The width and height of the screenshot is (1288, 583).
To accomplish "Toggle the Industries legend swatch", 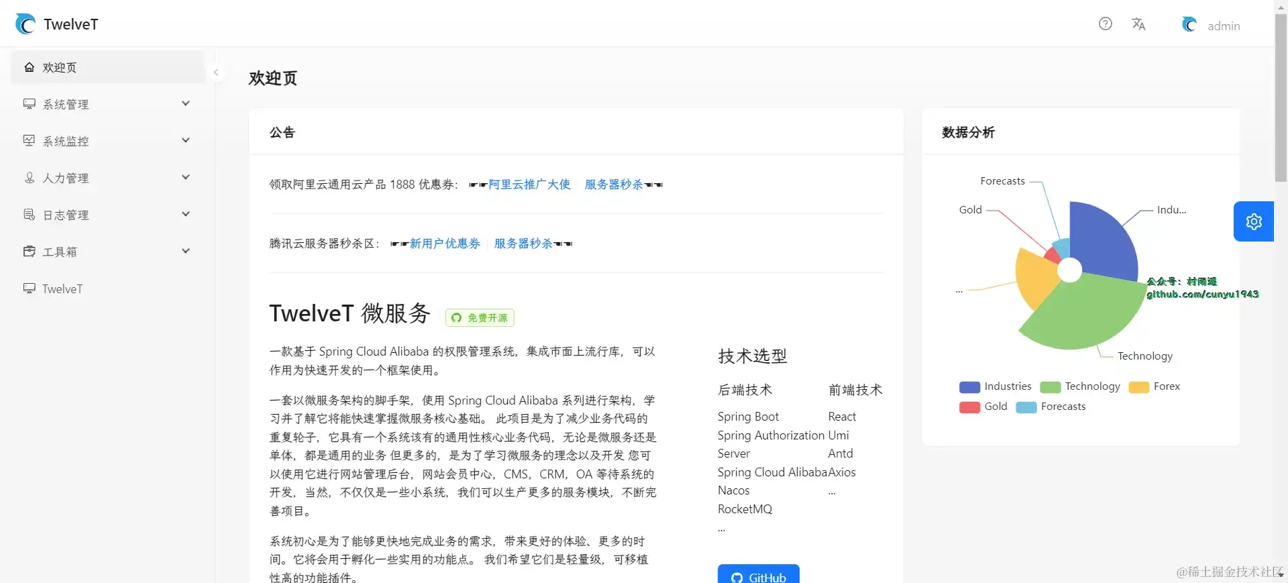I will [x=969, y=387].
